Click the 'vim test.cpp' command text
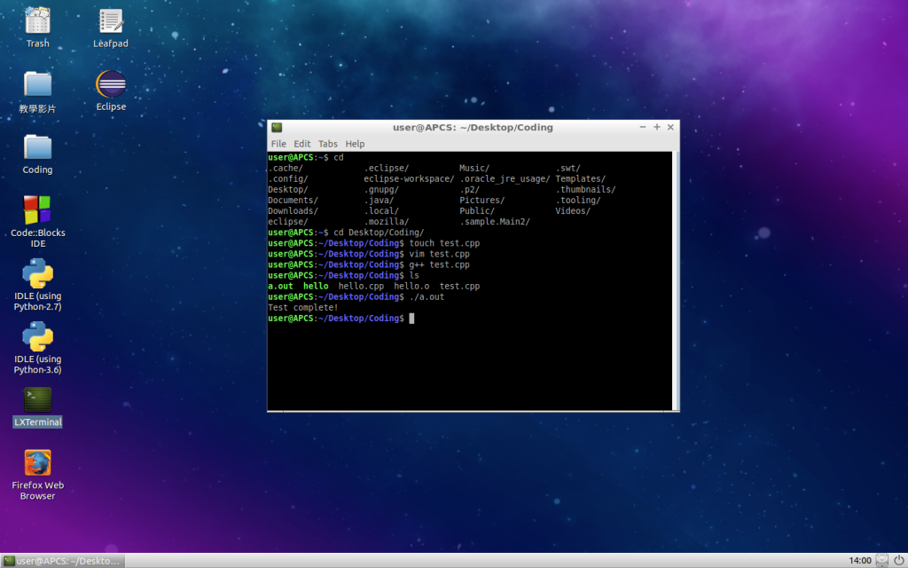Image resolution: width=908 pixels, height=568 pixels. [440, 254]
